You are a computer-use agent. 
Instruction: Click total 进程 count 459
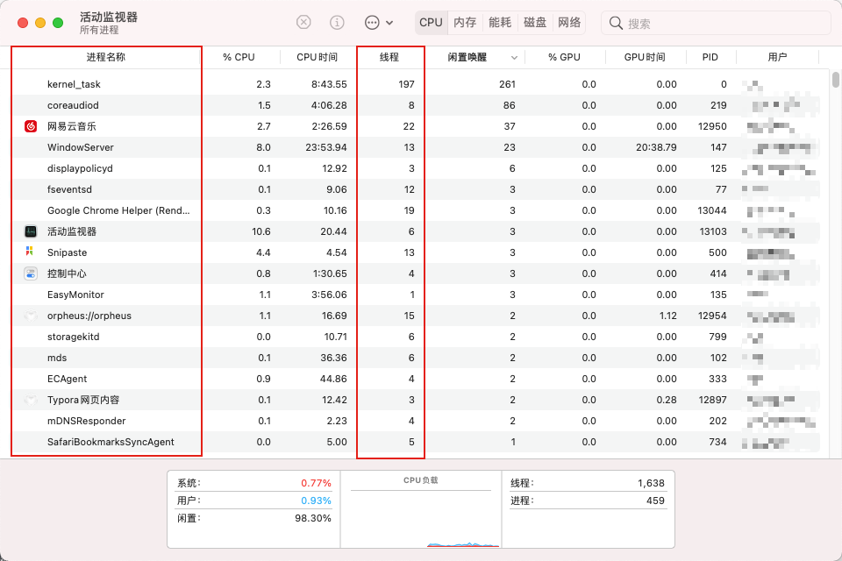click(x=655, y=501)
